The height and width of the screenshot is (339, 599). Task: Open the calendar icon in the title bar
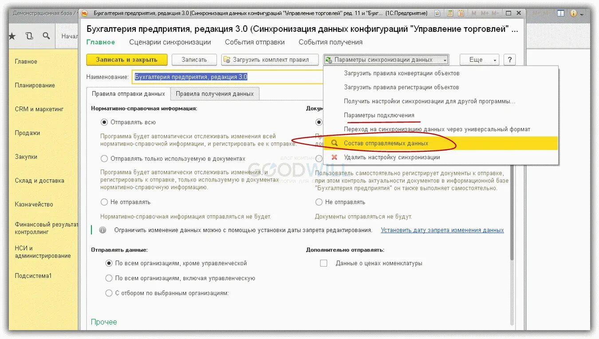pyautogui.click(x=461, y=13)
